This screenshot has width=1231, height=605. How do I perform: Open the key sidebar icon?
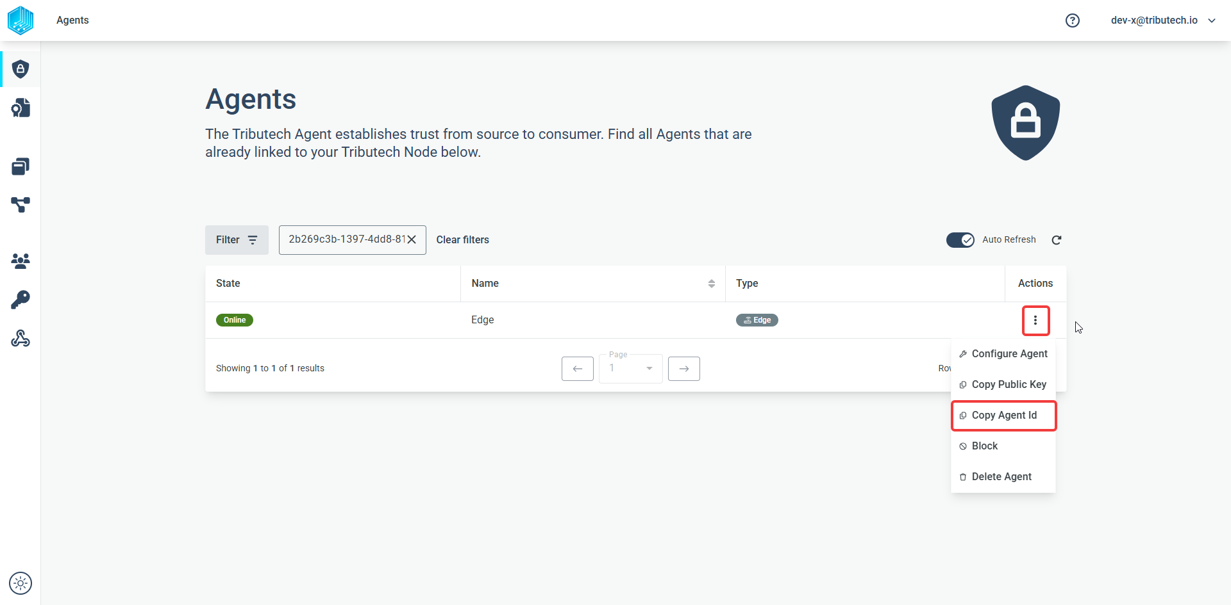point(21,300)
